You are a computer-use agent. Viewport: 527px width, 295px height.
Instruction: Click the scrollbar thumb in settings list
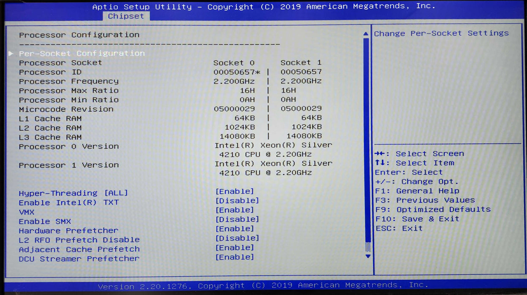click(x=367, y=247)
